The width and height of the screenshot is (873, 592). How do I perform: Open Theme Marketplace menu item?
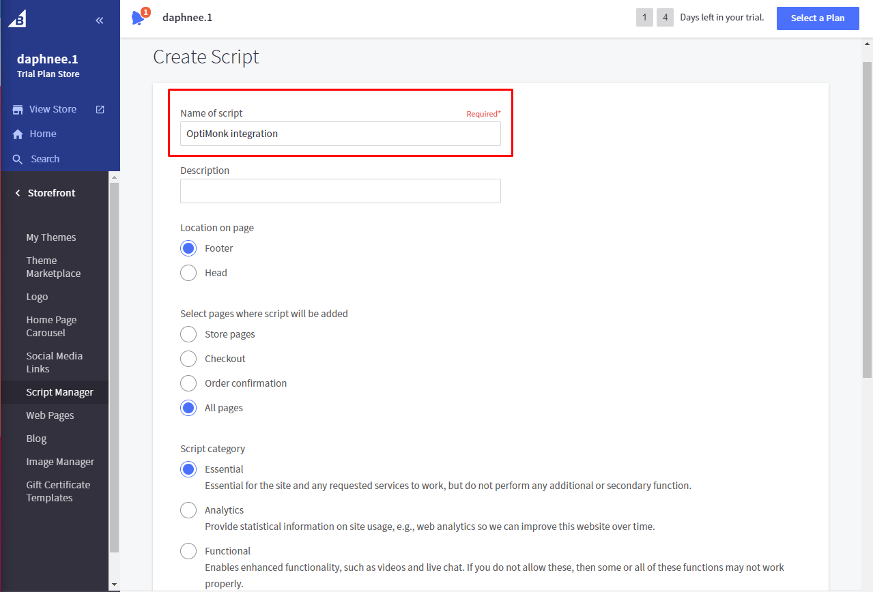(54, 267)
